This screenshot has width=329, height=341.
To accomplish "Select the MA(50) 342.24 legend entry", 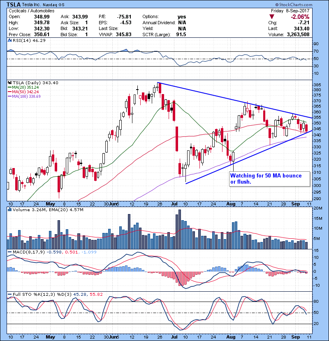I will point(23,92).
